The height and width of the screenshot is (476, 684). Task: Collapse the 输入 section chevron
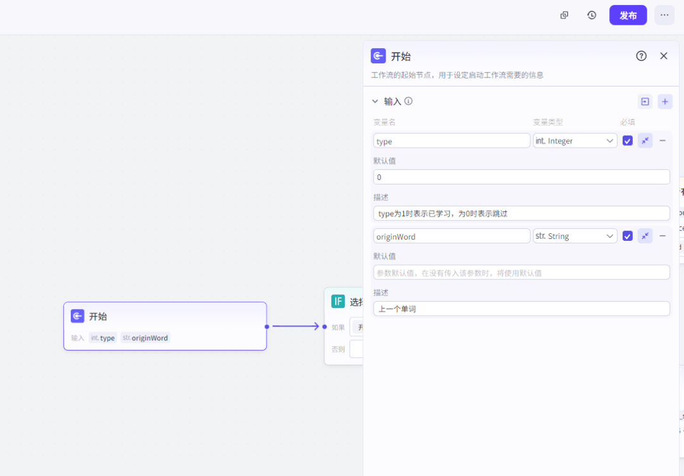[x=375, y=101]
